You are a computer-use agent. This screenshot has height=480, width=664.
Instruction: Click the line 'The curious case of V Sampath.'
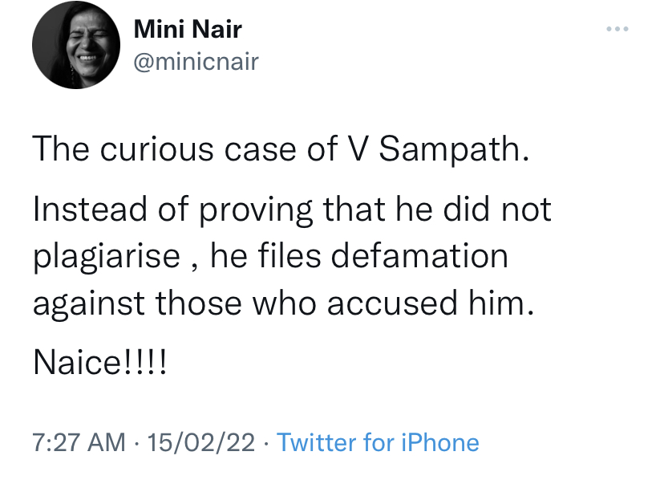pyautogui.click(x=281, y=149)
